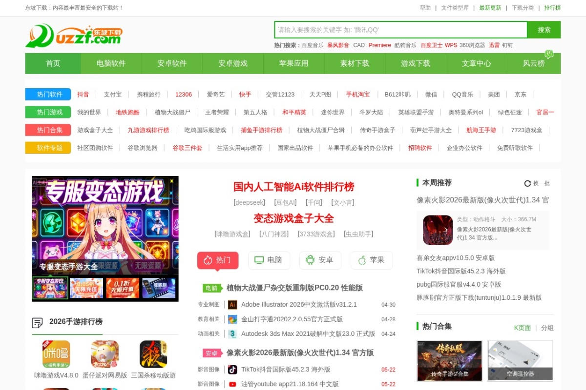Select the 苹果 apple tab
Viewport: 586px width, 390px height.
pyautogui.click(x=372, y=260)
